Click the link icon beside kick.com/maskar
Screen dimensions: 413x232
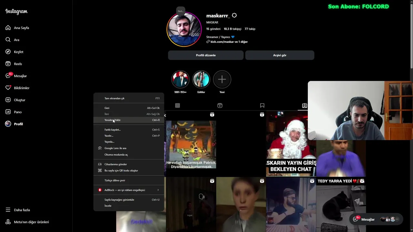point(208,42)
